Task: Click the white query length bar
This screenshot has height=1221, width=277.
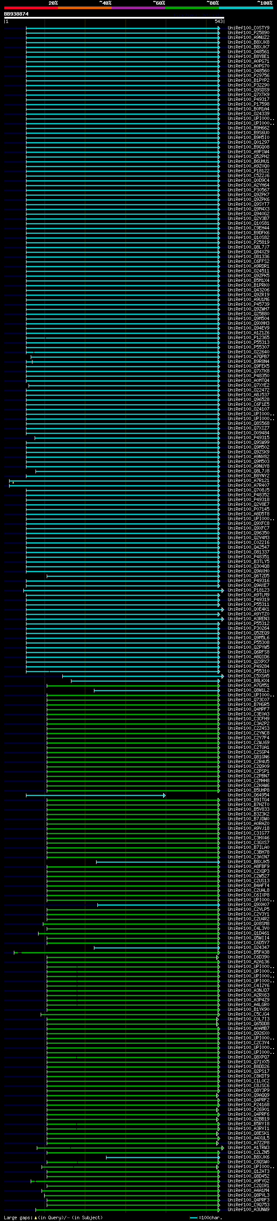Action: click(x=114, y=18)
